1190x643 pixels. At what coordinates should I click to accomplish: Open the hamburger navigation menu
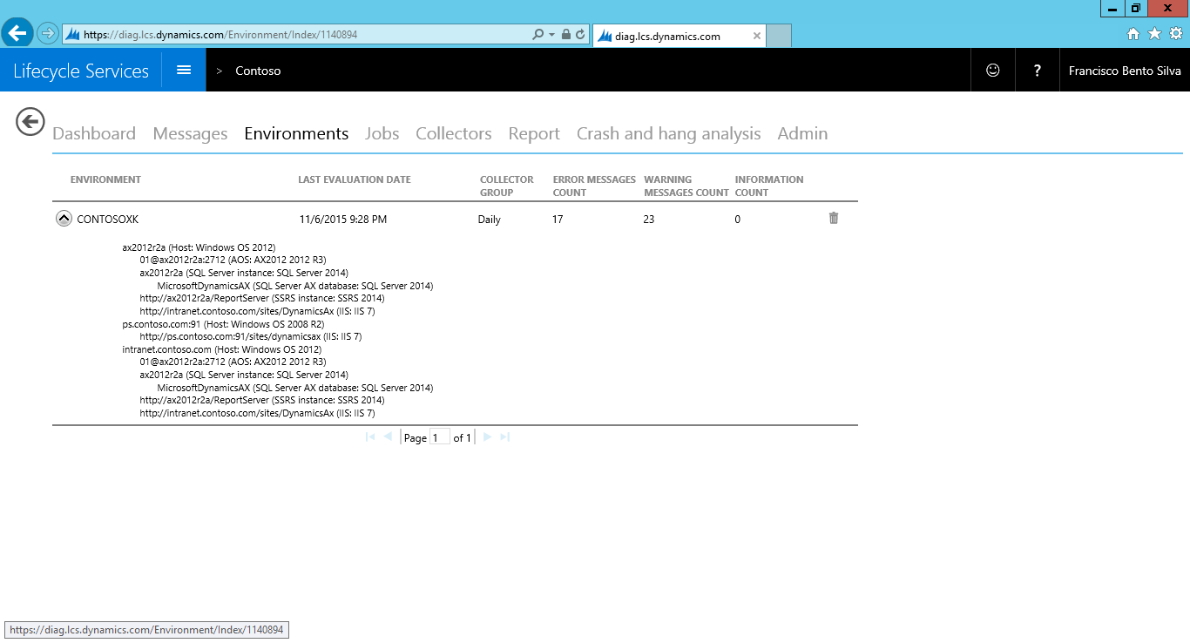[184, 70]
